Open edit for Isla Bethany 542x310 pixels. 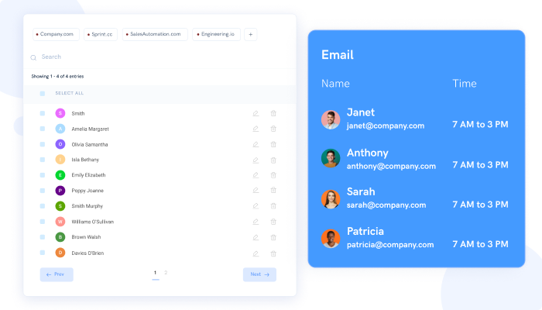(x=256, y=160)
